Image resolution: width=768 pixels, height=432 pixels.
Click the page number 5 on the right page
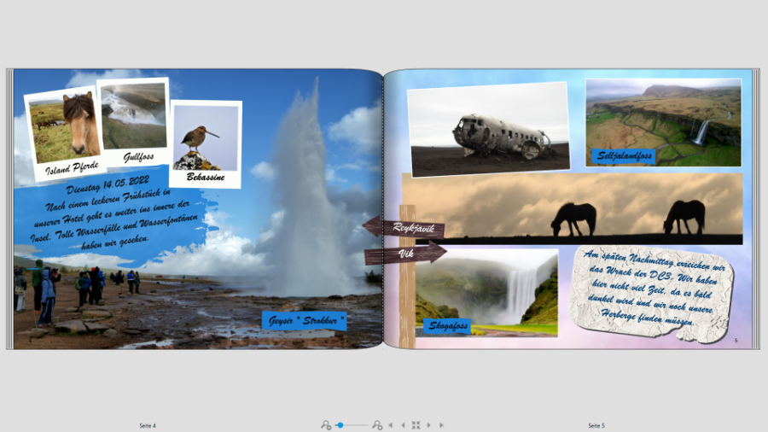pyautogui.click(x=736, y=341)
